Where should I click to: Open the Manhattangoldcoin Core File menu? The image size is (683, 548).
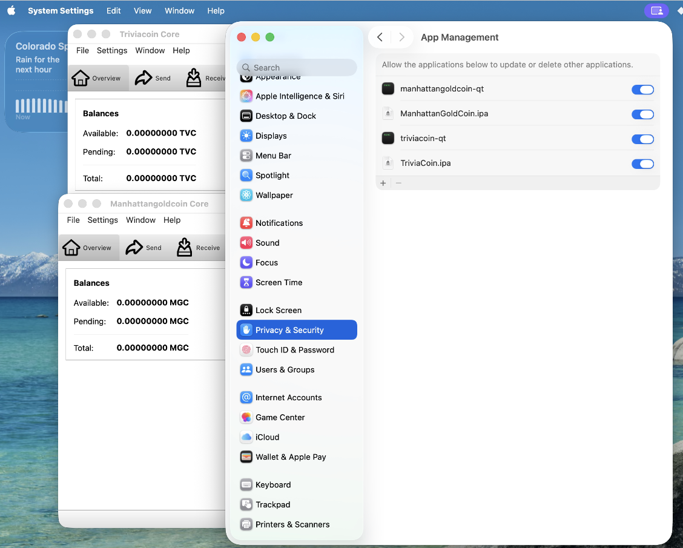[x=73, y=220]
